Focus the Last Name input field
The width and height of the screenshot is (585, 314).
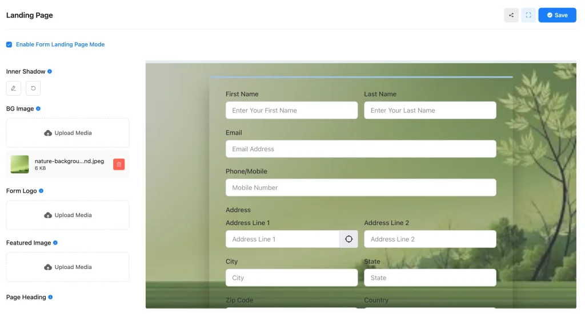(x=430, y=111)
